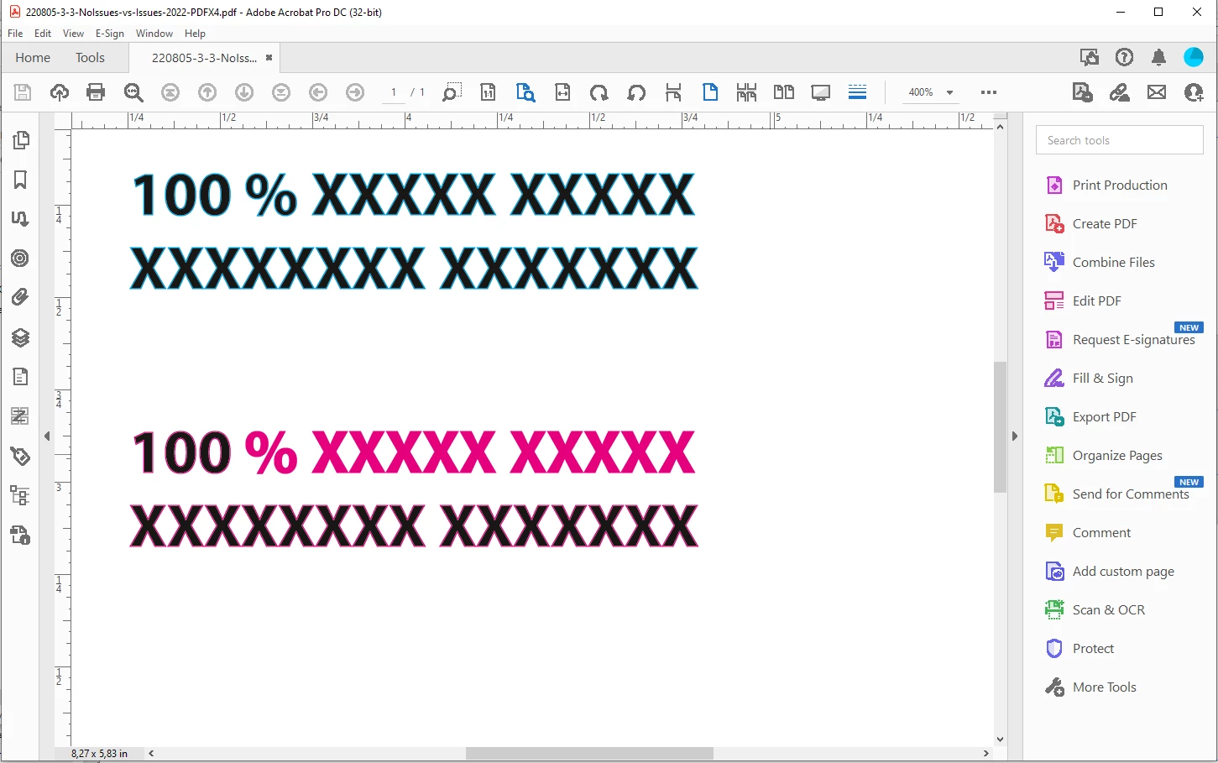
Task: Click the upload to cloud icon
Action: 60,92
